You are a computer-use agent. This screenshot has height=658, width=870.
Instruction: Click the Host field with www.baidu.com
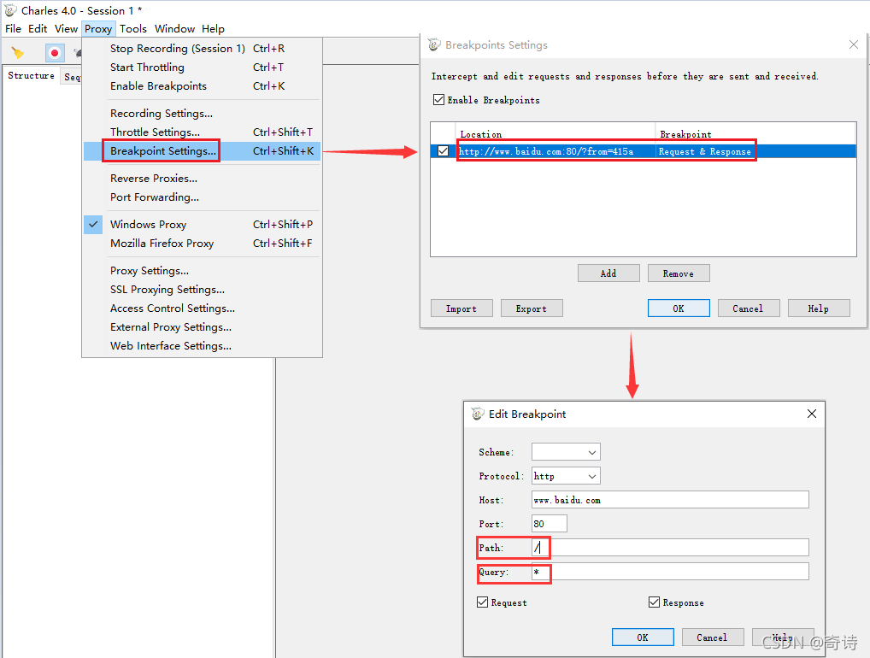pyautogui.click(x=670, y=500)
